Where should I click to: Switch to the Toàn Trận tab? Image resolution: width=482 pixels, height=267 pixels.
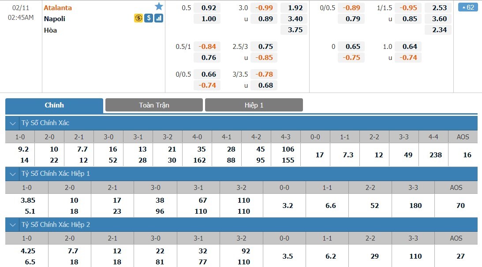154,105
